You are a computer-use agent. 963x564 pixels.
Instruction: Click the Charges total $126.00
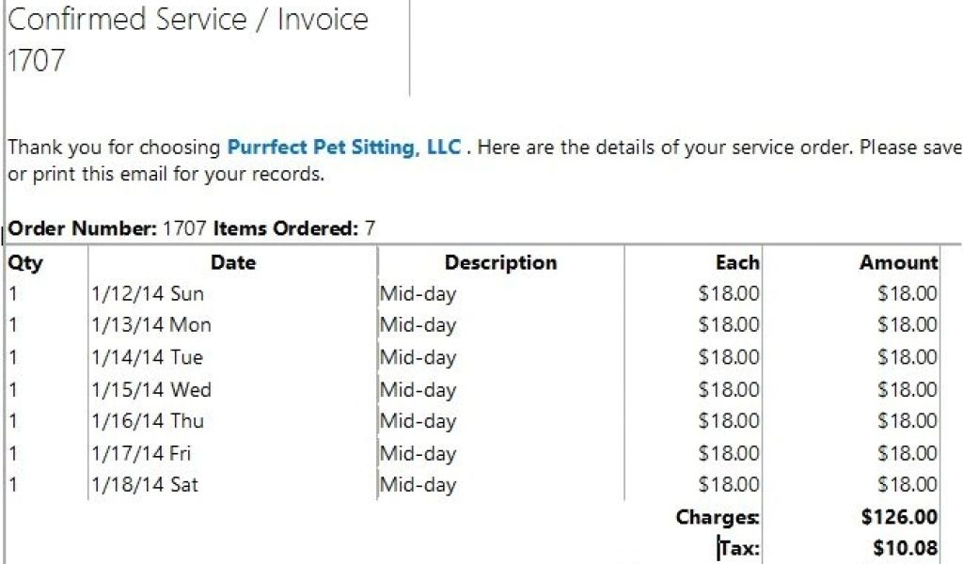click(x=899, y=517)
